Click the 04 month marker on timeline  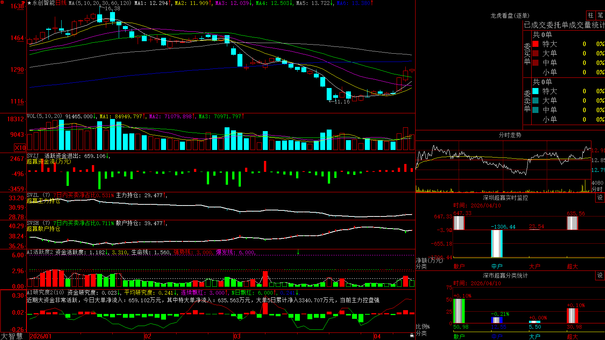click(377, 336)
